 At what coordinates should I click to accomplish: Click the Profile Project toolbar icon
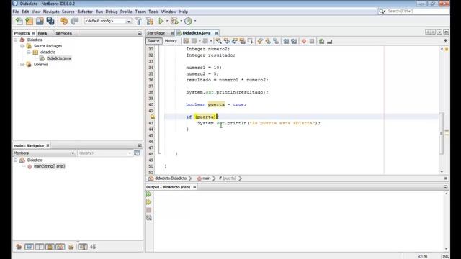tap(189, 21)
